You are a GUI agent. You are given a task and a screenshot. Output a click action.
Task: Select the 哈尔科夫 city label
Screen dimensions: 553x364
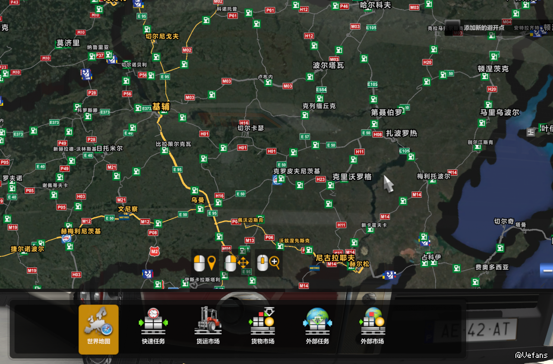click(x=375, y=5)
